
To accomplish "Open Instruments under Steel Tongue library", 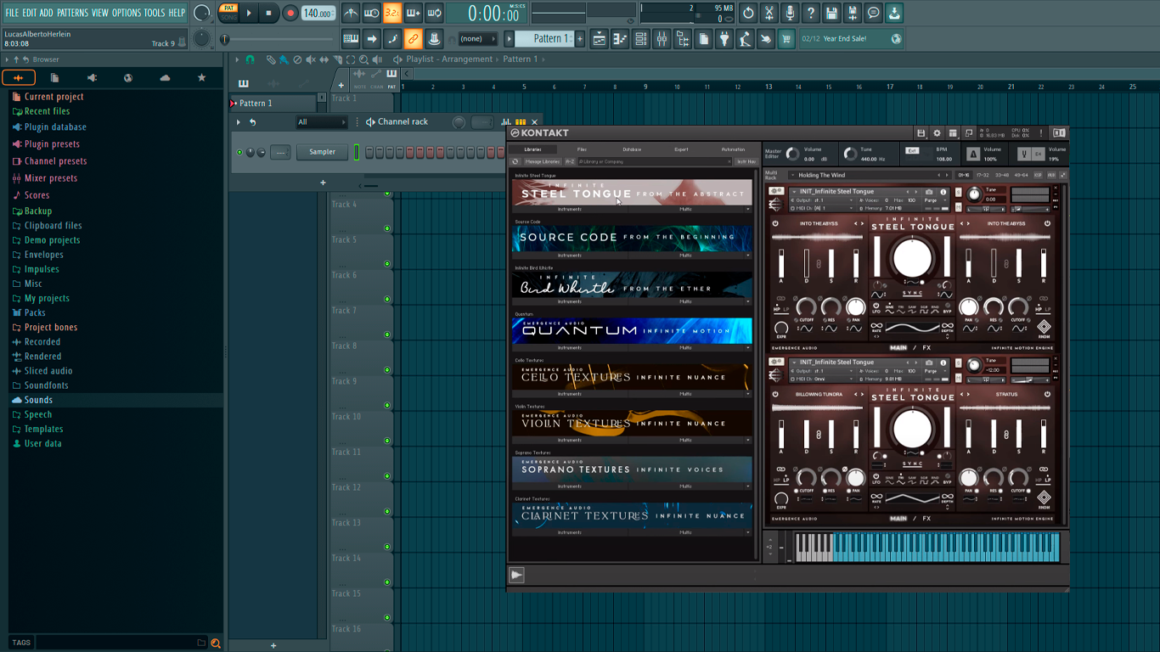I will tap(570, 209).
